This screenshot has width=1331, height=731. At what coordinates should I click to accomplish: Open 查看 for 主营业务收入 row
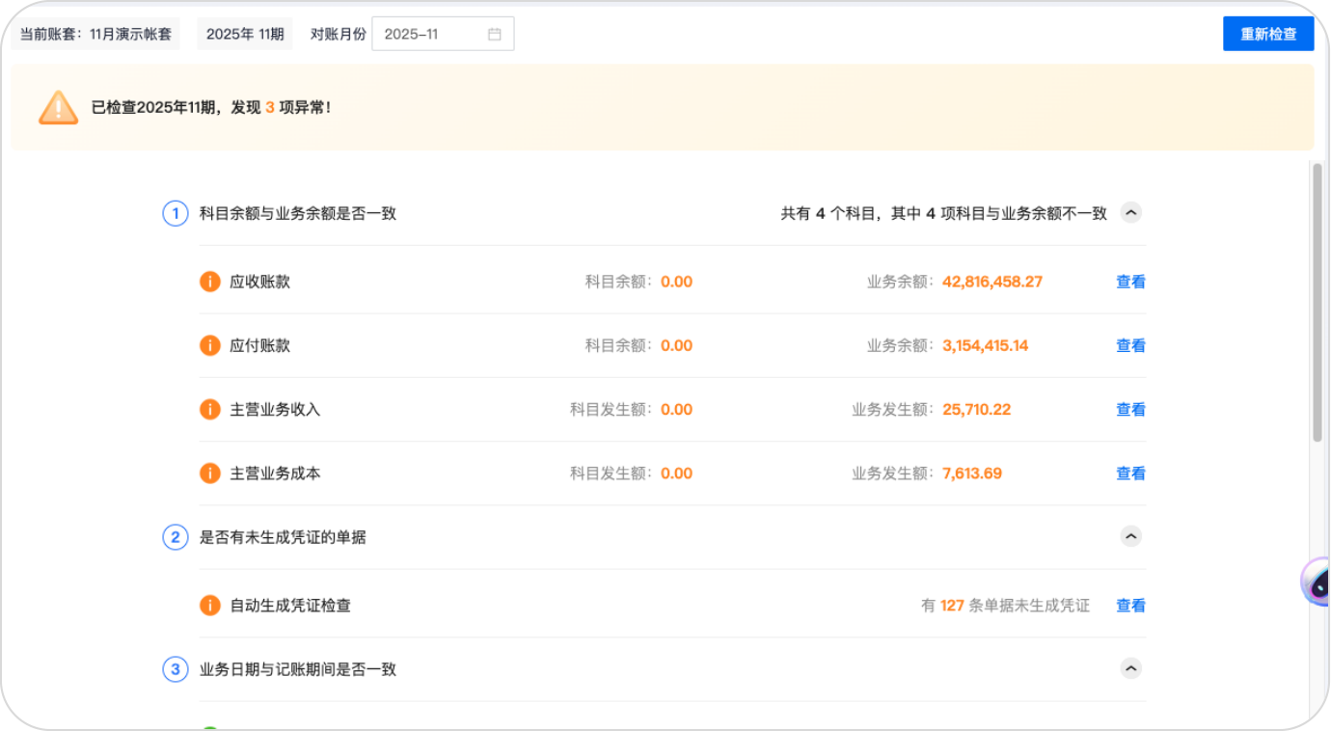click(1130, 409)
